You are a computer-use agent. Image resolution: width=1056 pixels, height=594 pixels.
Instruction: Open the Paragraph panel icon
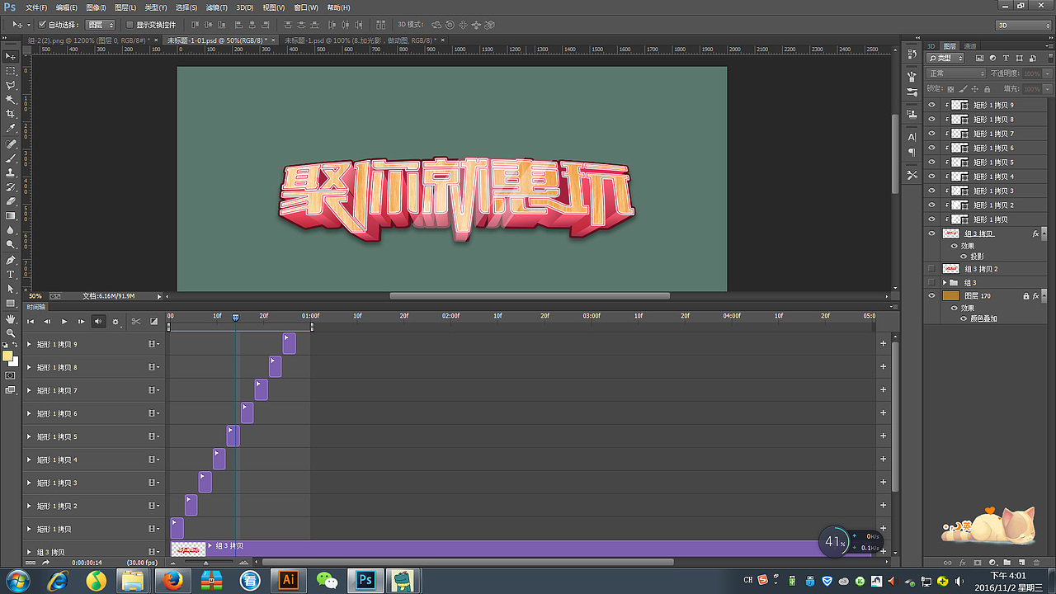pyautogui.click(x=912, y=153)
